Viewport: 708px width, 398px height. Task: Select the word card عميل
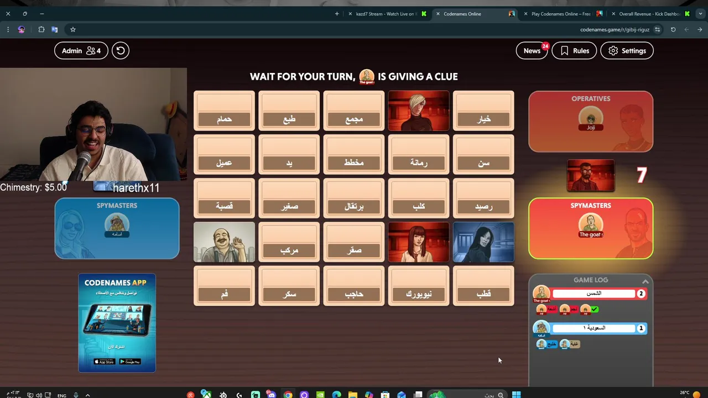(224, 154)
